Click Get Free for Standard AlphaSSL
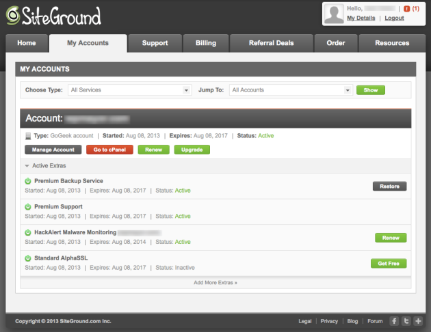Screen dimensions: 431x332 tap(389, 264)
